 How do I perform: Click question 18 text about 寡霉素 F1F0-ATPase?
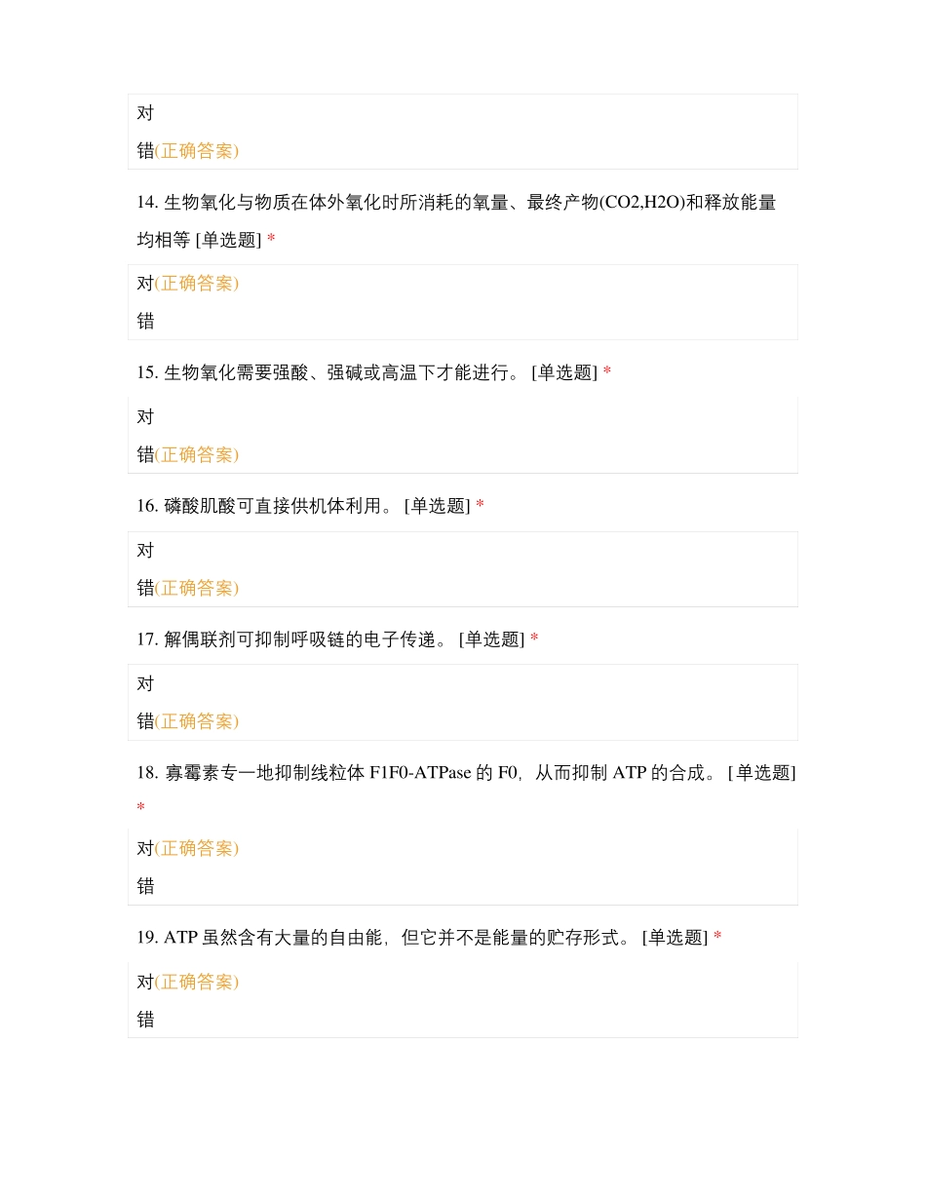click(x=429, y=773)
